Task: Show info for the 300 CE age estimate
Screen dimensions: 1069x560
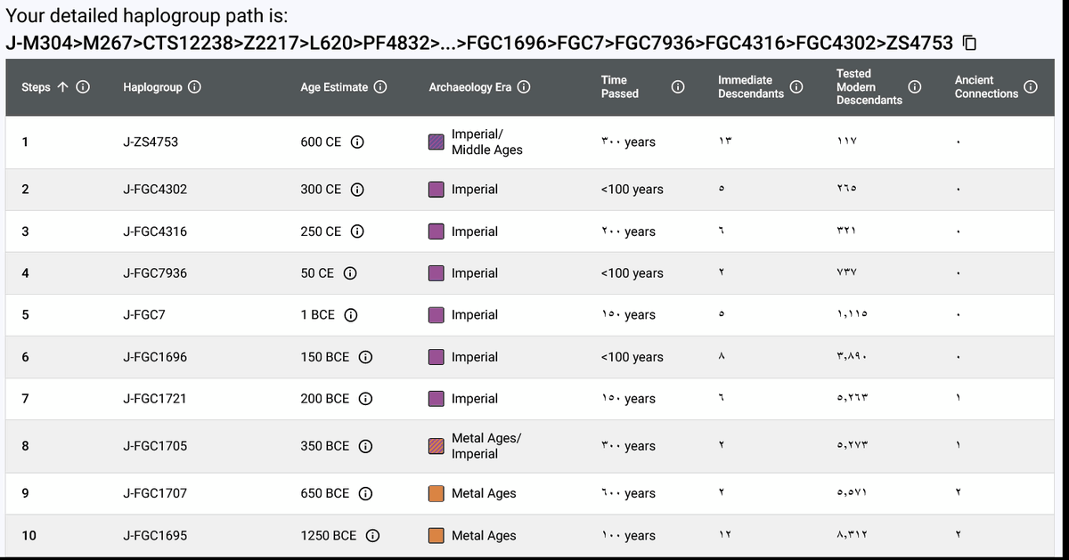Action: tap(357, 190)
